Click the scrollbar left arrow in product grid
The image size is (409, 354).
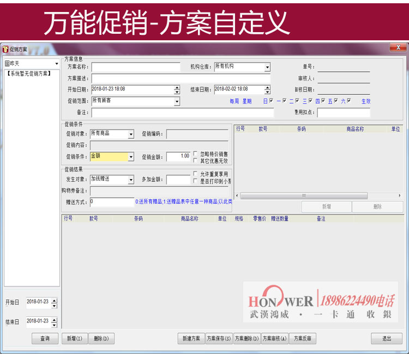(x=237, y=196)
